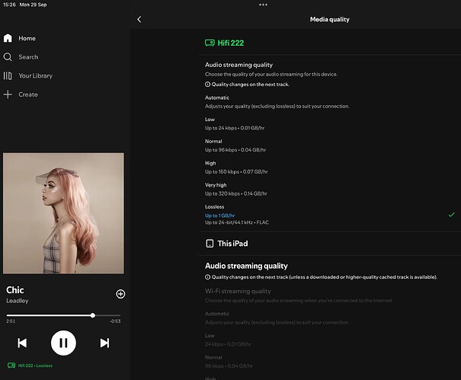This screenshot has width=461, height=380.
Task: Open the Chic album artwork
Action: pos(63,213)
